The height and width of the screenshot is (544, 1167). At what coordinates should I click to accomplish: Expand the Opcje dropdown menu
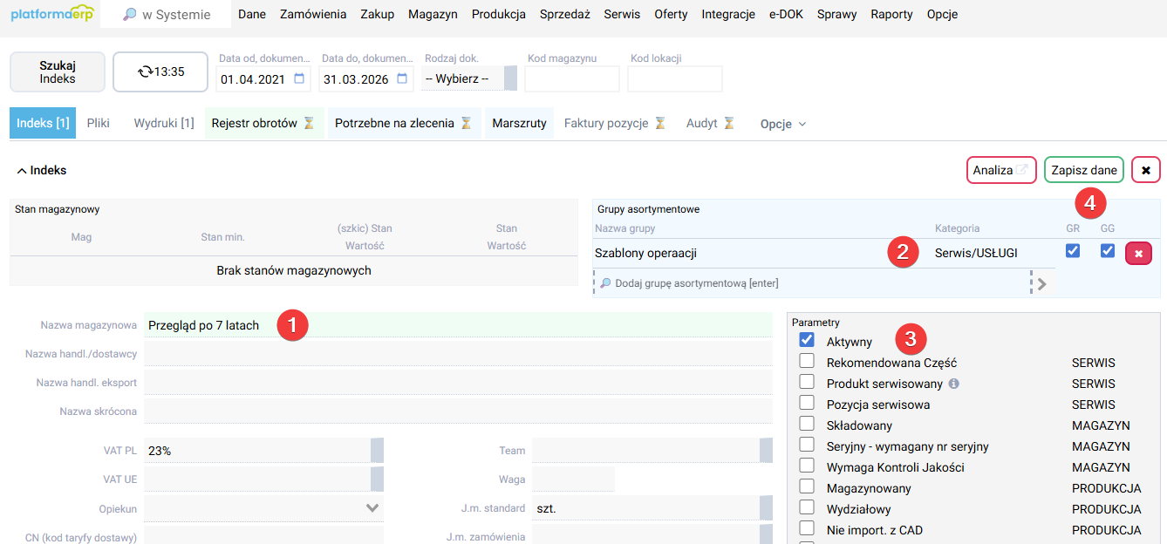click(782, 123)
